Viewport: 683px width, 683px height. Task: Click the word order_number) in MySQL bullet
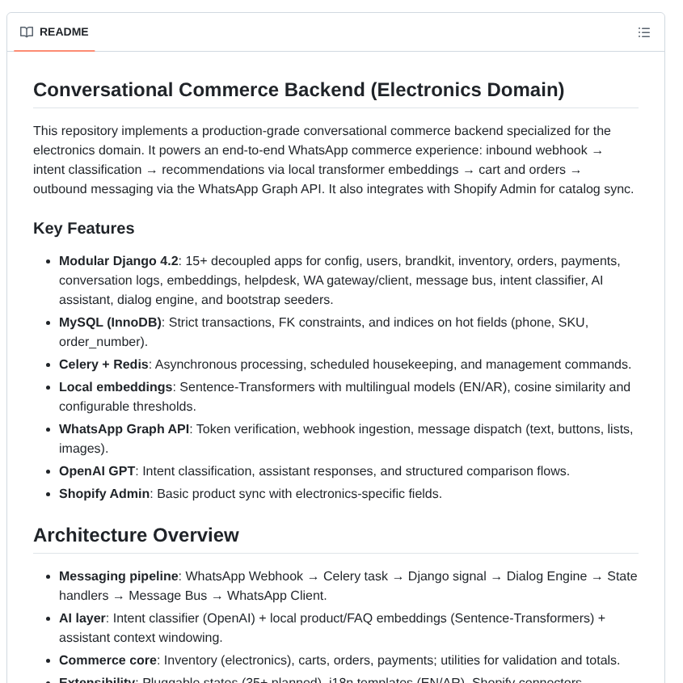[x=103, y=342]
